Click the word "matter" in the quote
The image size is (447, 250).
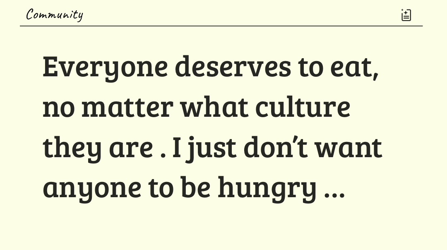pyautogui.click(x=127, y=107)
